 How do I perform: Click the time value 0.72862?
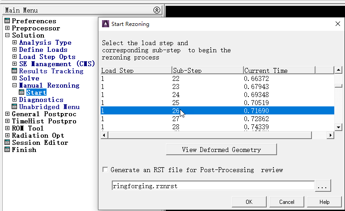[x=256, y=119]
